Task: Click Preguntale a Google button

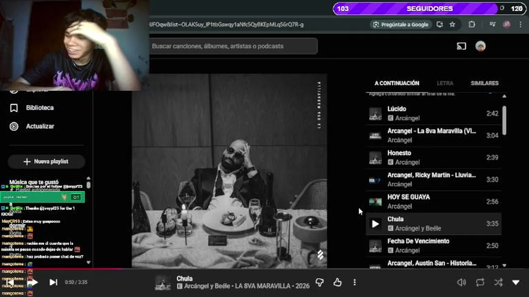Action: pos(400,24)
